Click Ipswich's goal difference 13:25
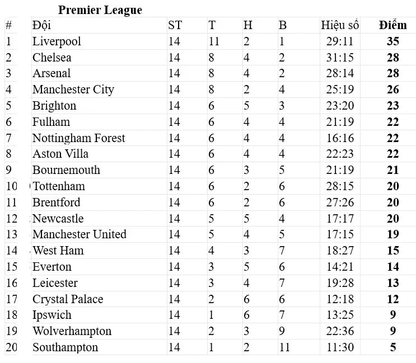This screenshot has height=363, width=416. click(x=340, y=315)
